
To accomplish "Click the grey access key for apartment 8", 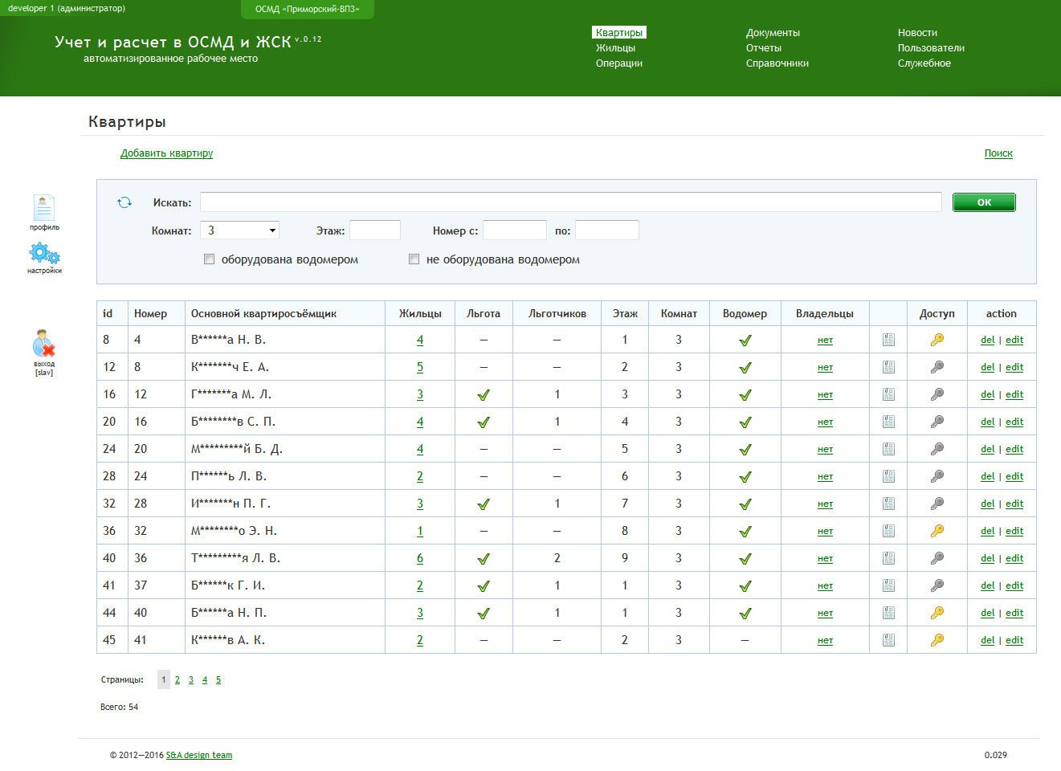I will click(x=937, y=367).
